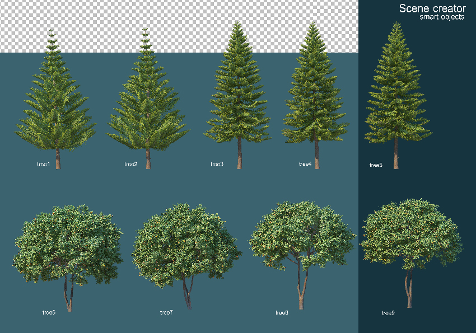Click the 'tree9' label
The image size is (476, 333).
tap(388, 313)
